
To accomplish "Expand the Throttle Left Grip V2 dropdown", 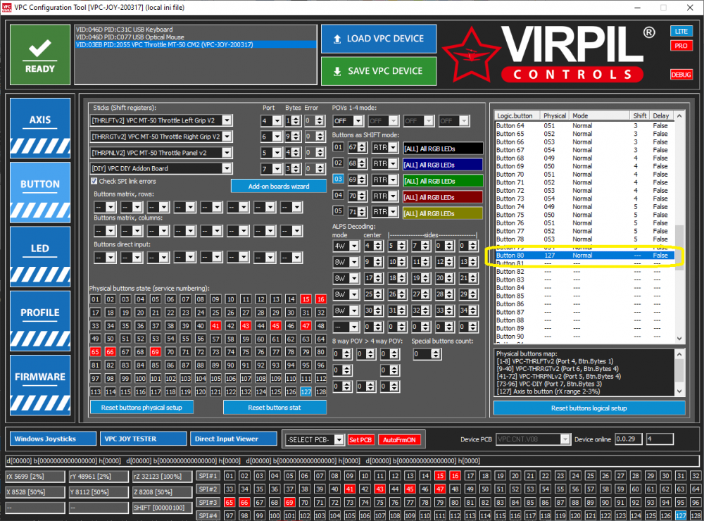I will (227, 120).
